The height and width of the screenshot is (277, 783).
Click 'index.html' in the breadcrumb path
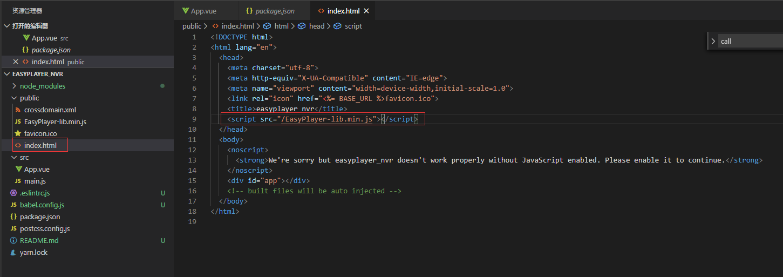[238, 26]
